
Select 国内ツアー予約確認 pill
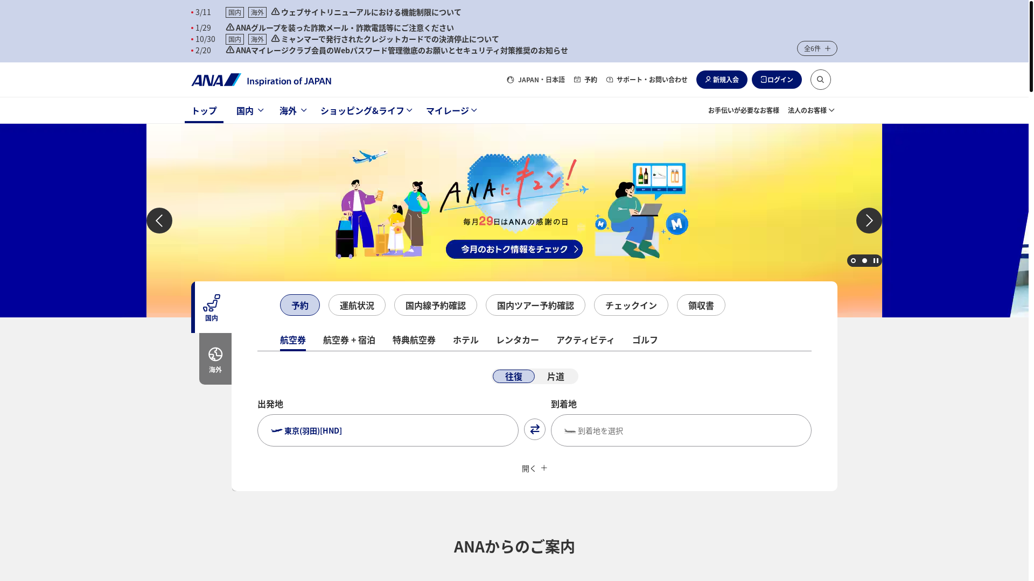pyautogui.click(x=535, y=305)
